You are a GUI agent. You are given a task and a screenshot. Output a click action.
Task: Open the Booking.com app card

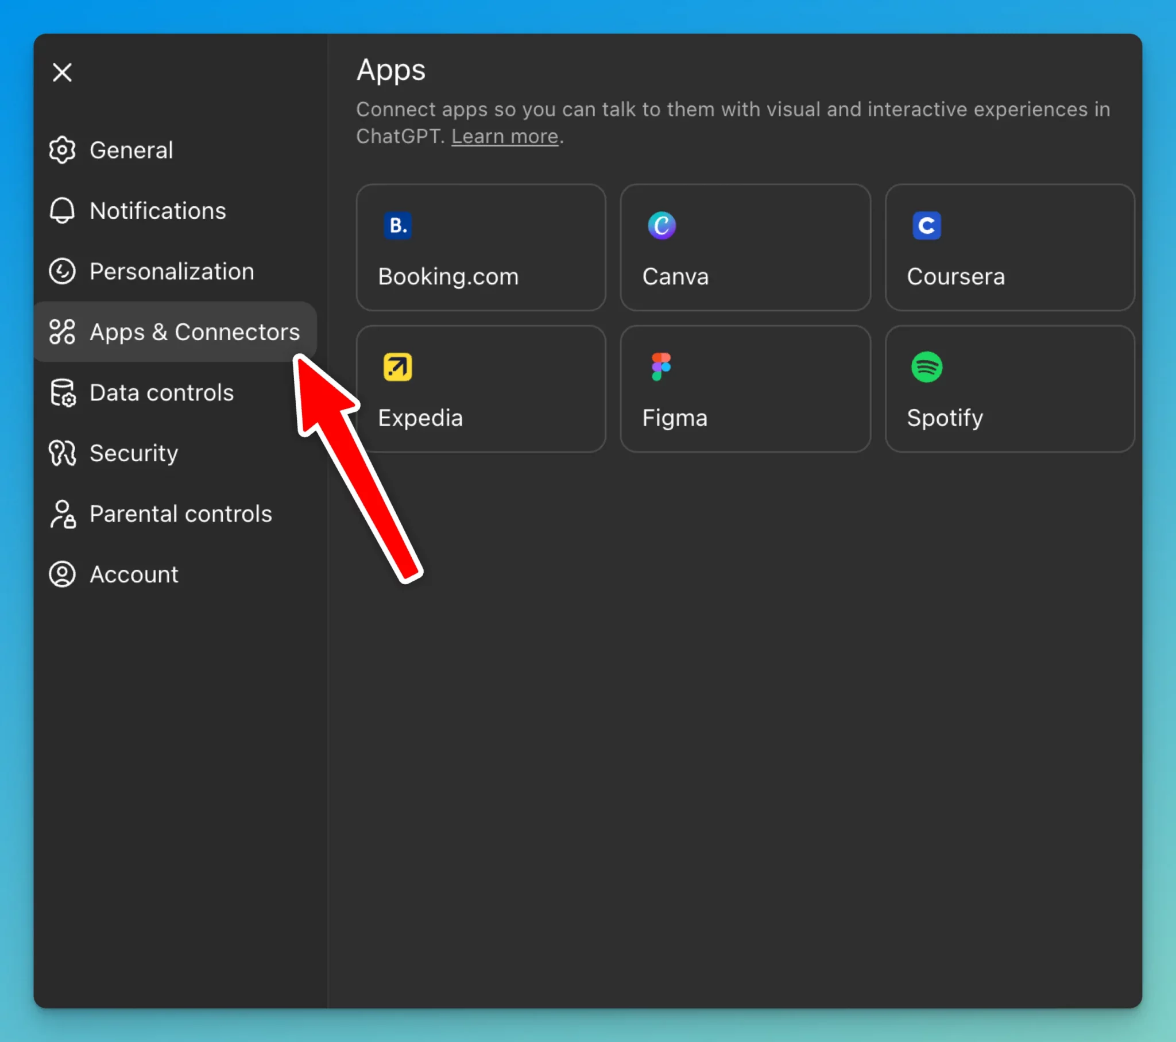click(481, 248)
